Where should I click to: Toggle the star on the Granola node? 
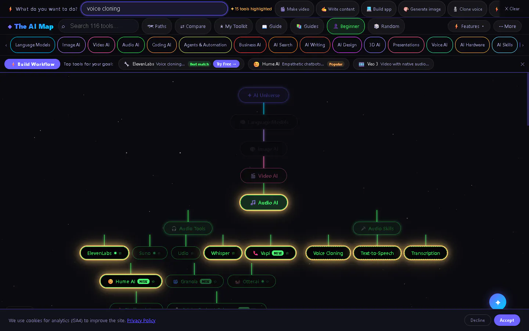[x=215, y=282]
